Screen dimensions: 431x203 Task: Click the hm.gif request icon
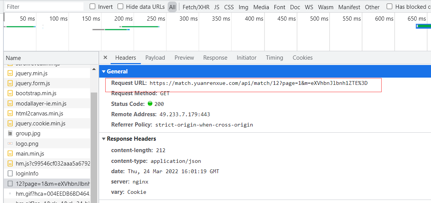[10, 194]
